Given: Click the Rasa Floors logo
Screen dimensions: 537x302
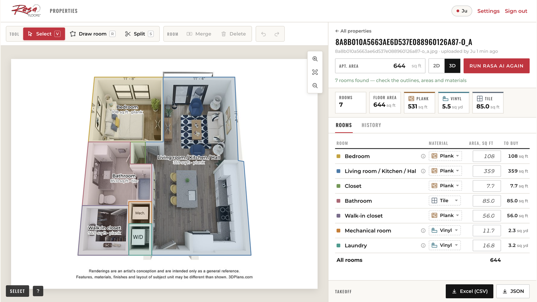Looking at the screenshot, I should coord(26,11).
